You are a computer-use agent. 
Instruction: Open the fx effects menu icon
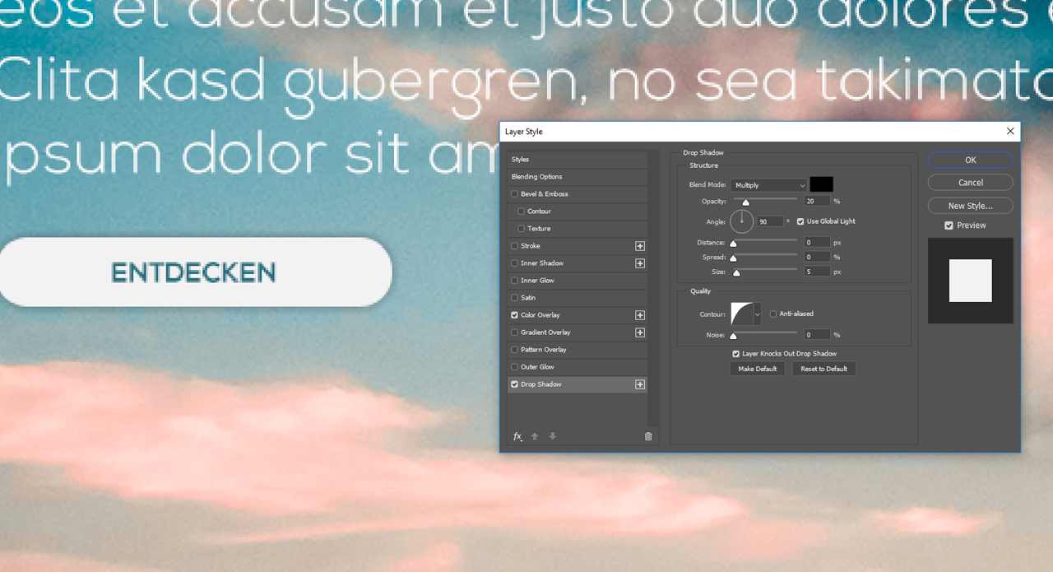pos(517,436)
